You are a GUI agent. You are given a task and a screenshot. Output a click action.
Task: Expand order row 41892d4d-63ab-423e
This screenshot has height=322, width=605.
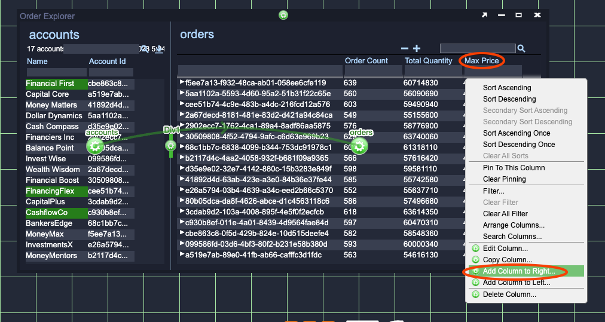(182, 179)
